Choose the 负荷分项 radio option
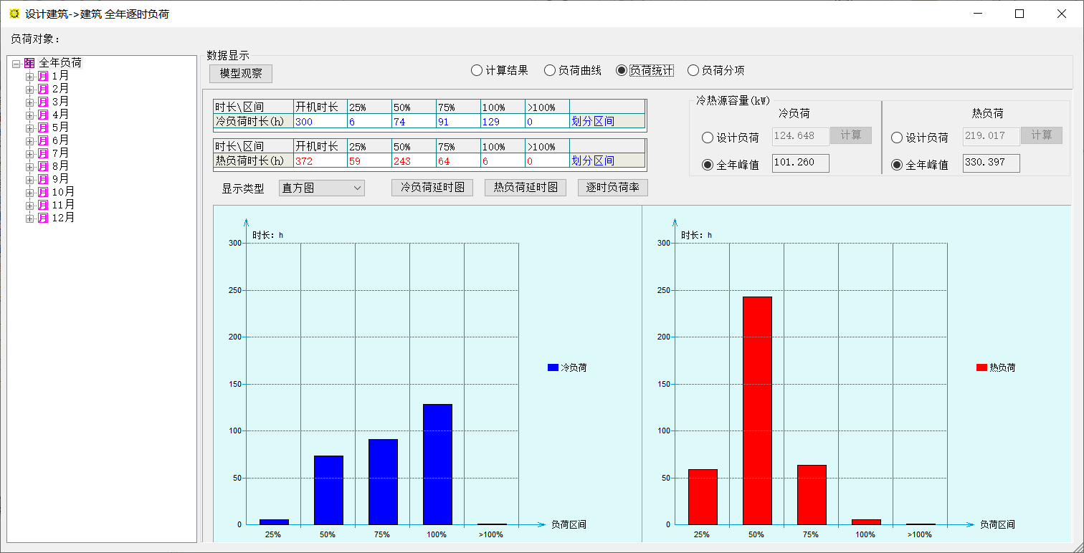The width and height of the screenshot is (1084, 553). (693, 70)
